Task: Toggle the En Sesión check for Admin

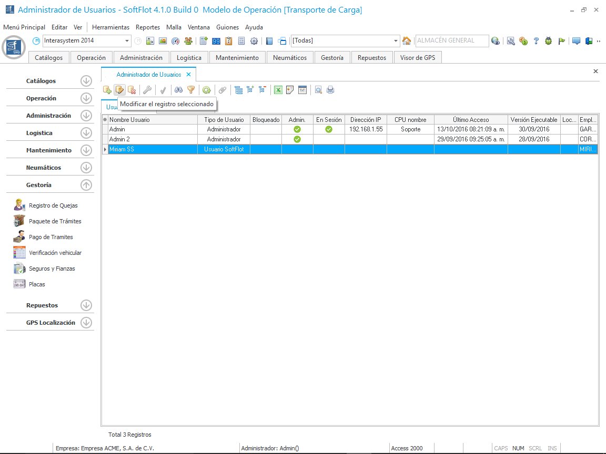Action: 329,129
